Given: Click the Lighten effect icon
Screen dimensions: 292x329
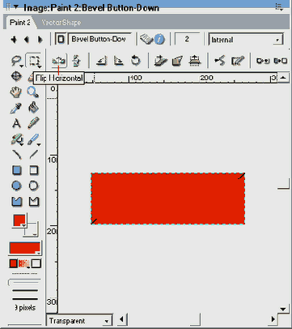Looking at the screenshot, I should click(x=280, y=61).
